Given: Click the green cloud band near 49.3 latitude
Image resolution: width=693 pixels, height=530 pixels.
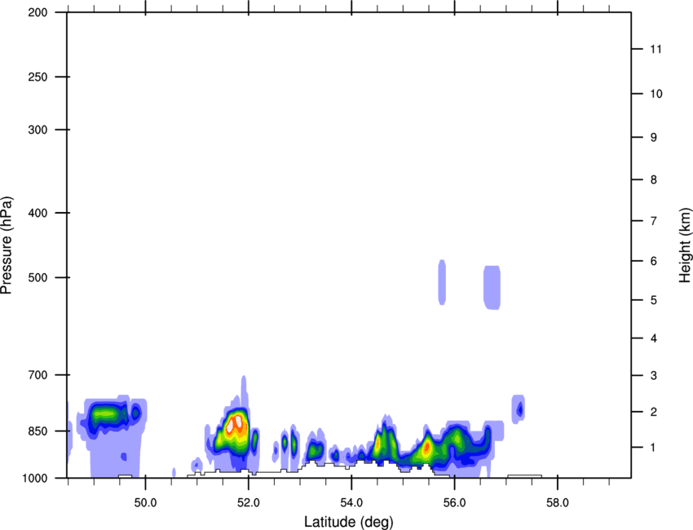Looking at the screenshot, I should 106,414.
